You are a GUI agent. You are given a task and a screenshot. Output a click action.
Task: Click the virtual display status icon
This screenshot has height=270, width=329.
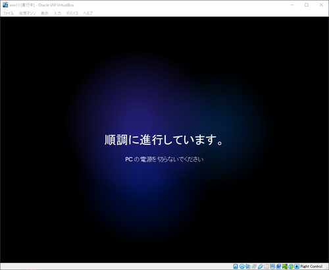coord(272,266)
